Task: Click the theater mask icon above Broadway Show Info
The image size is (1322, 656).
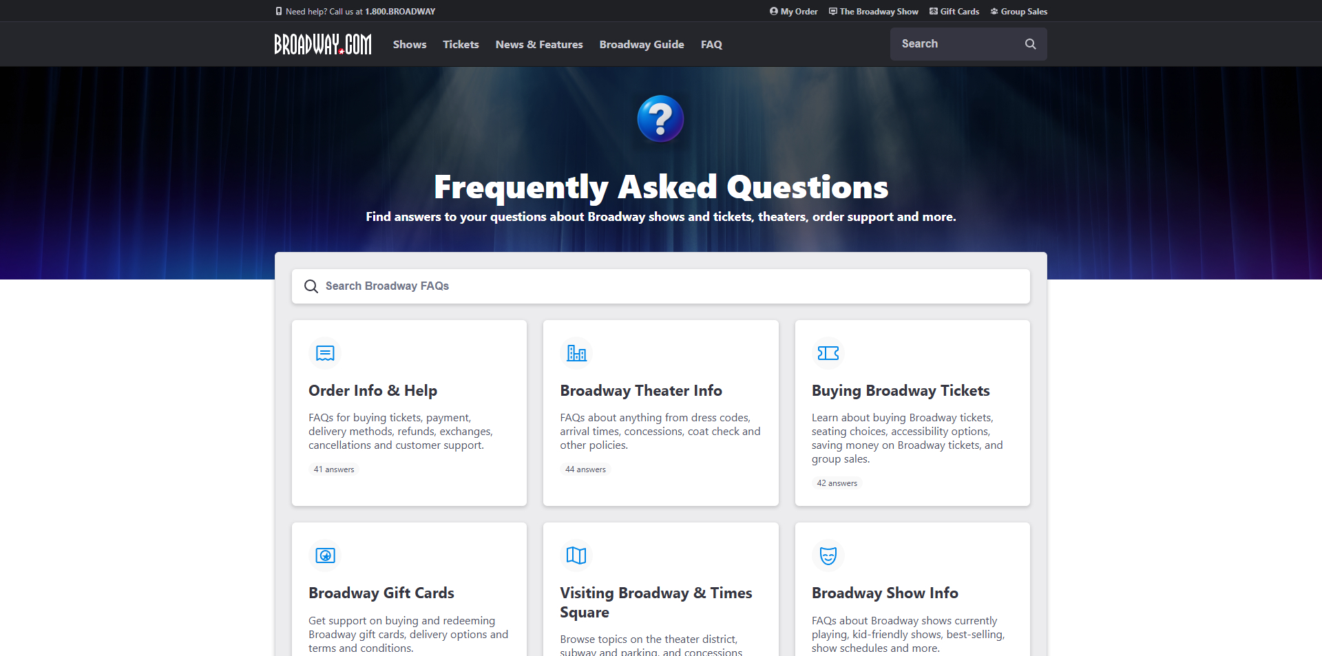Action: [828, 556]
